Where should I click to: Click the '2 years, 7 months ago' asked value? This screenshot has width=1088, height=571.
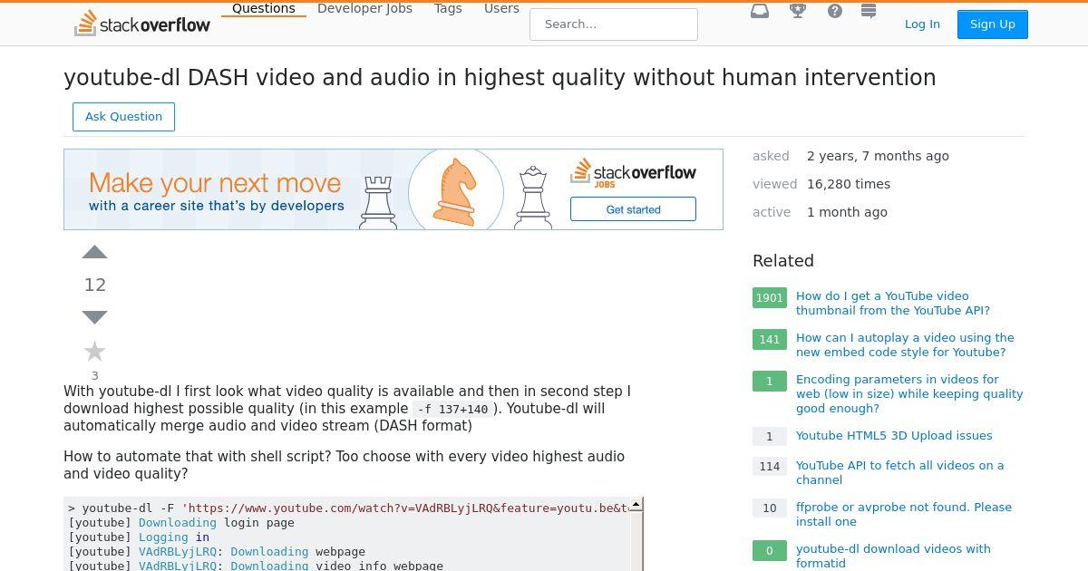pos(878,156)
